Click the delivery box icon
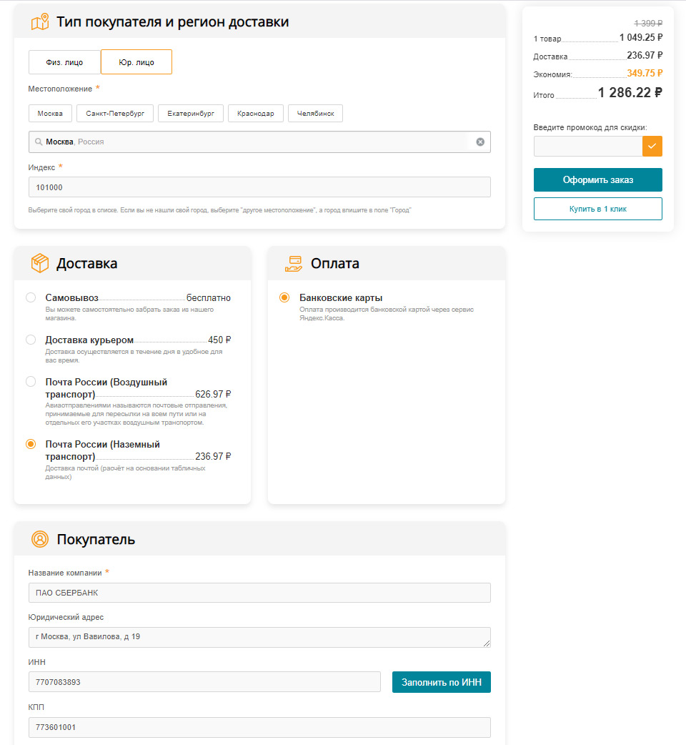This screenshot has height=745, width=686. [x=40, y=263]
